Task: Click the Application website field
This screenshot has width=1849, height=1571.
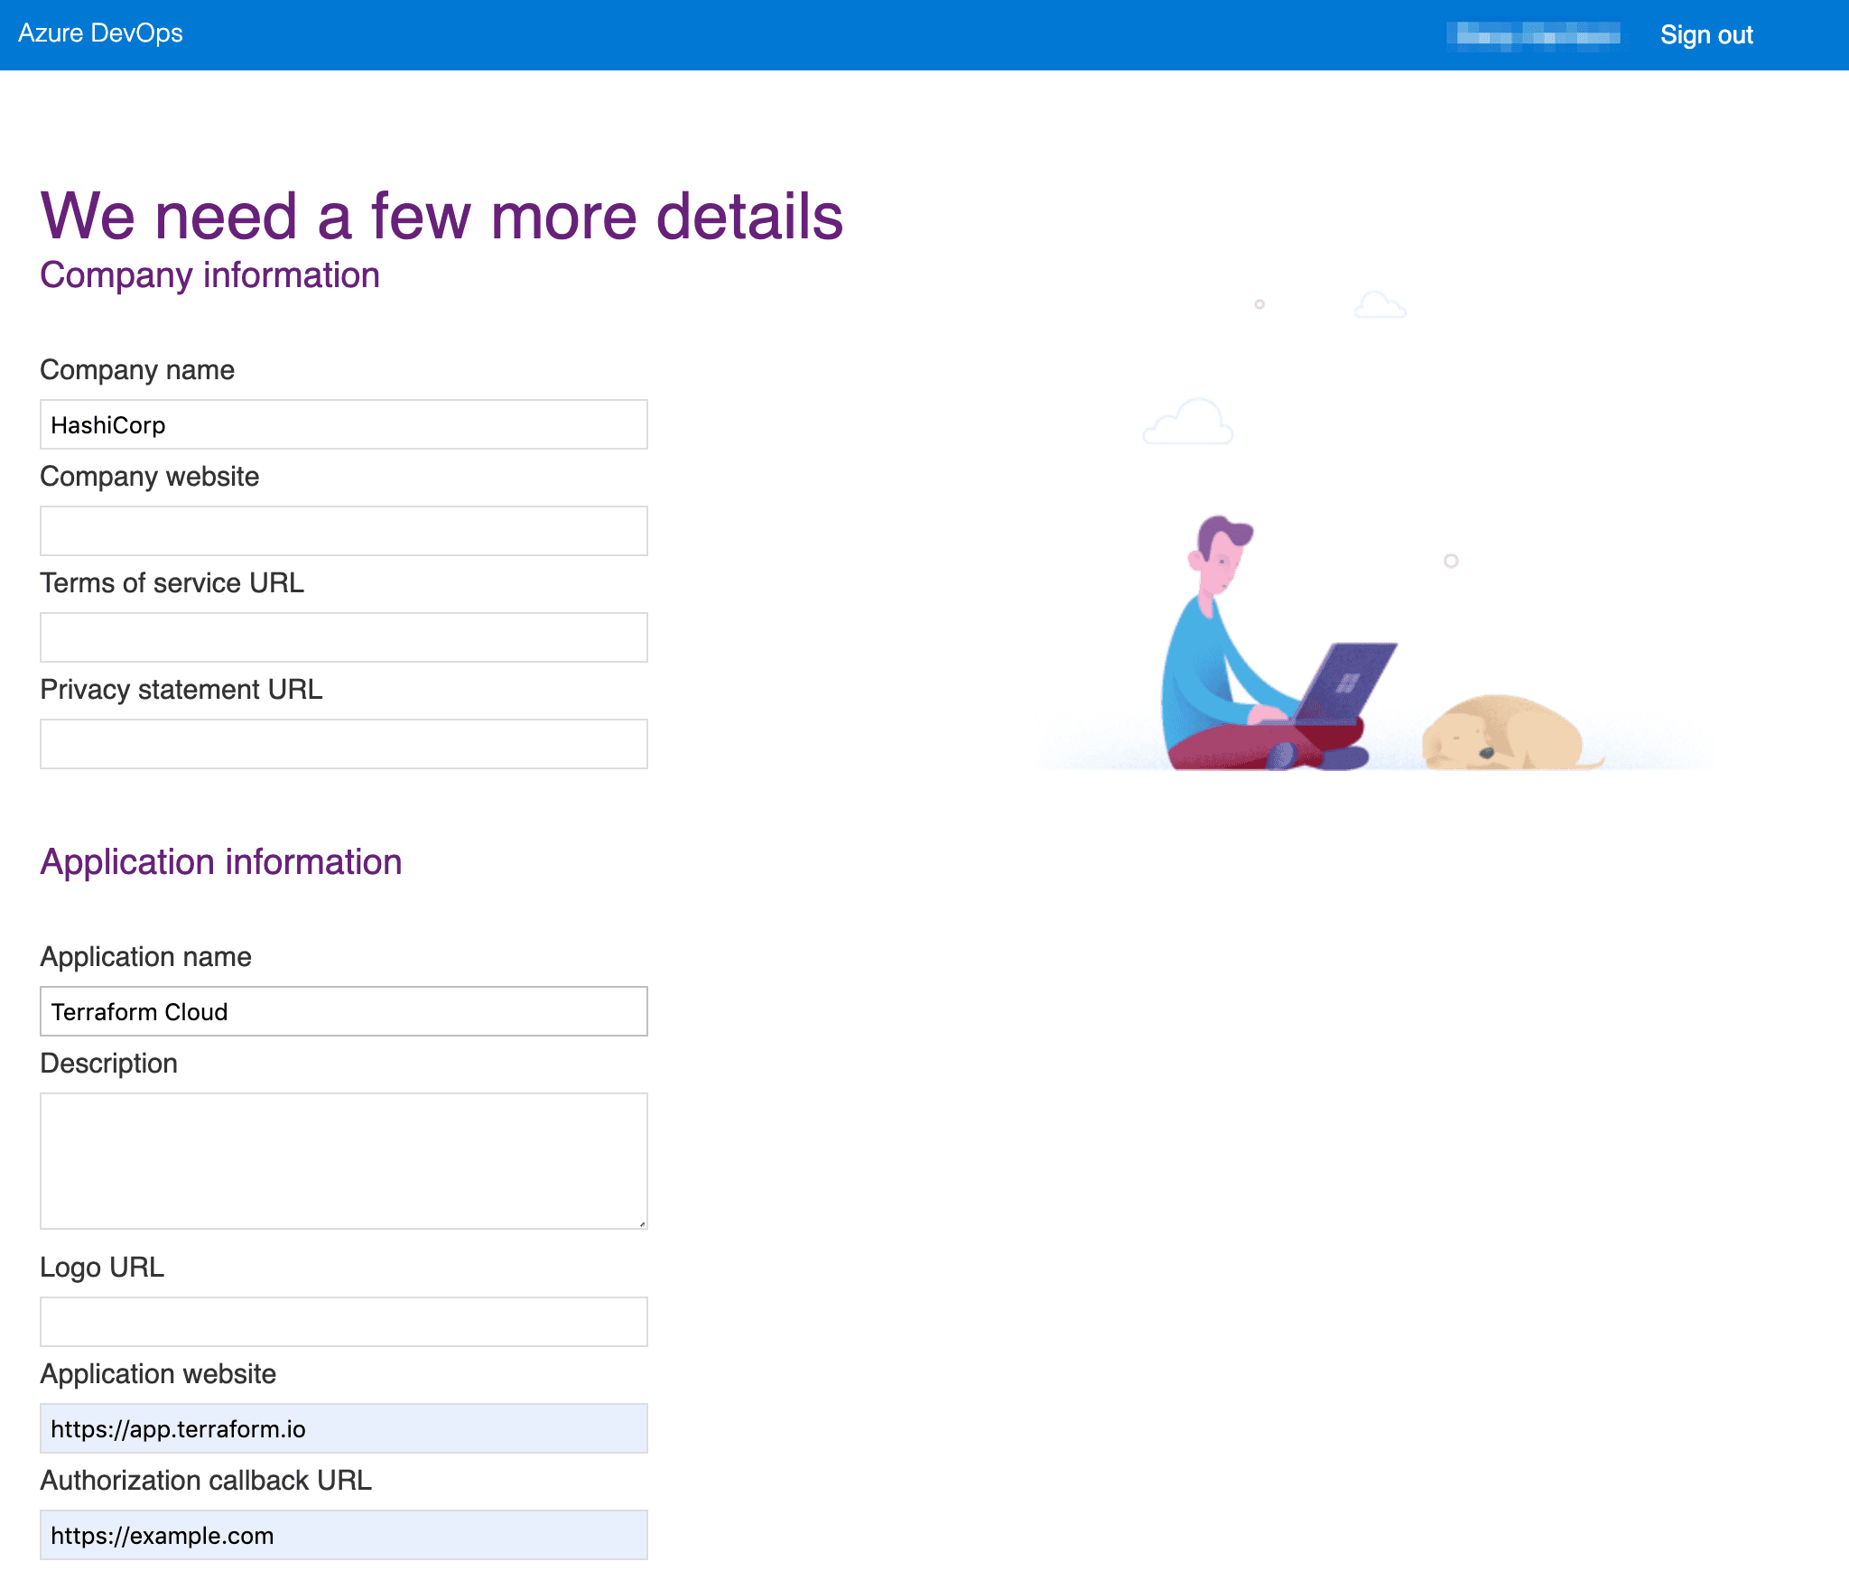Action: [x=343, y=1427]
